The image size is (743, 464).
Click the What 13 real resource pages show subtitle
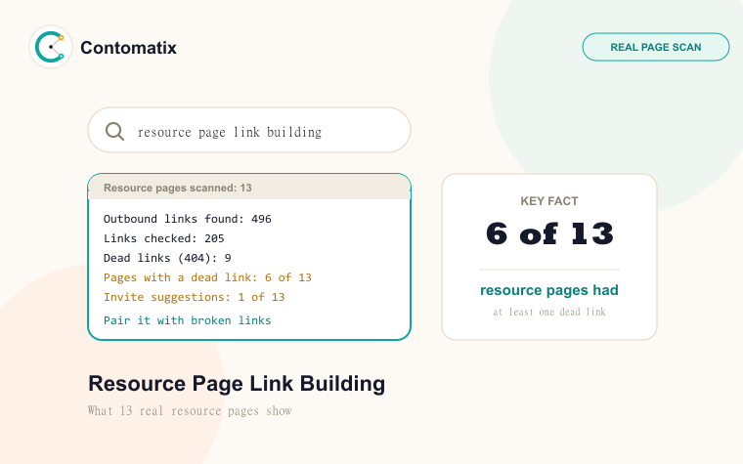(190, 410)
